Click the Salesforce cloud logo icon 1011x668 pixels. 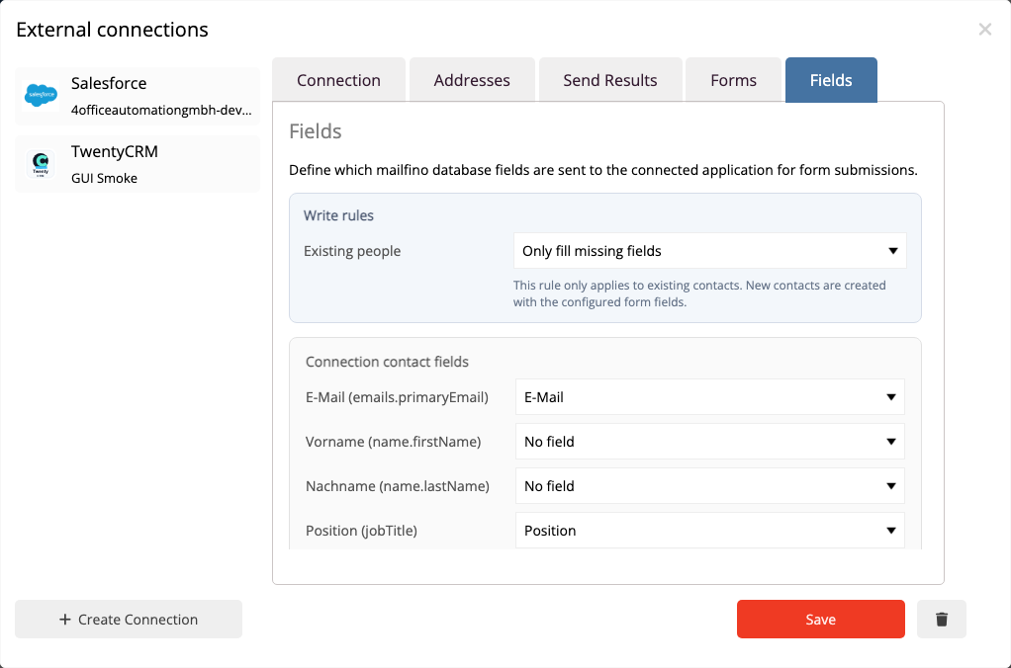pyautogui.click(x=41, y=95)
